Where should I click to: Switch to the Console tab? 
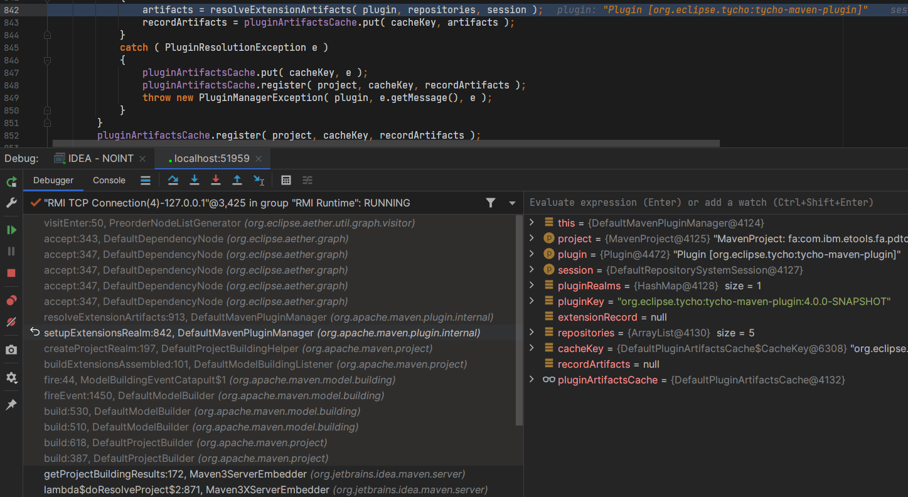[x=109, y=180]
